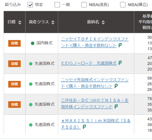
Task: Click the P icon next to 三井住友・DCつみたてNISA fund
Action: (x=116, y=106)
